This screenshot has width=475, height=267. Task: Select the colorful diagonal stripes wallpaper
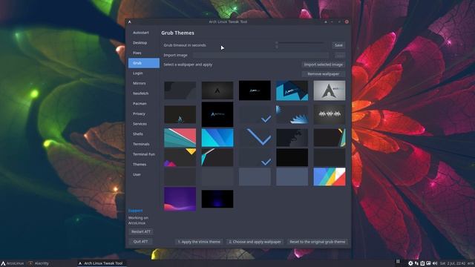coord(330,177)
